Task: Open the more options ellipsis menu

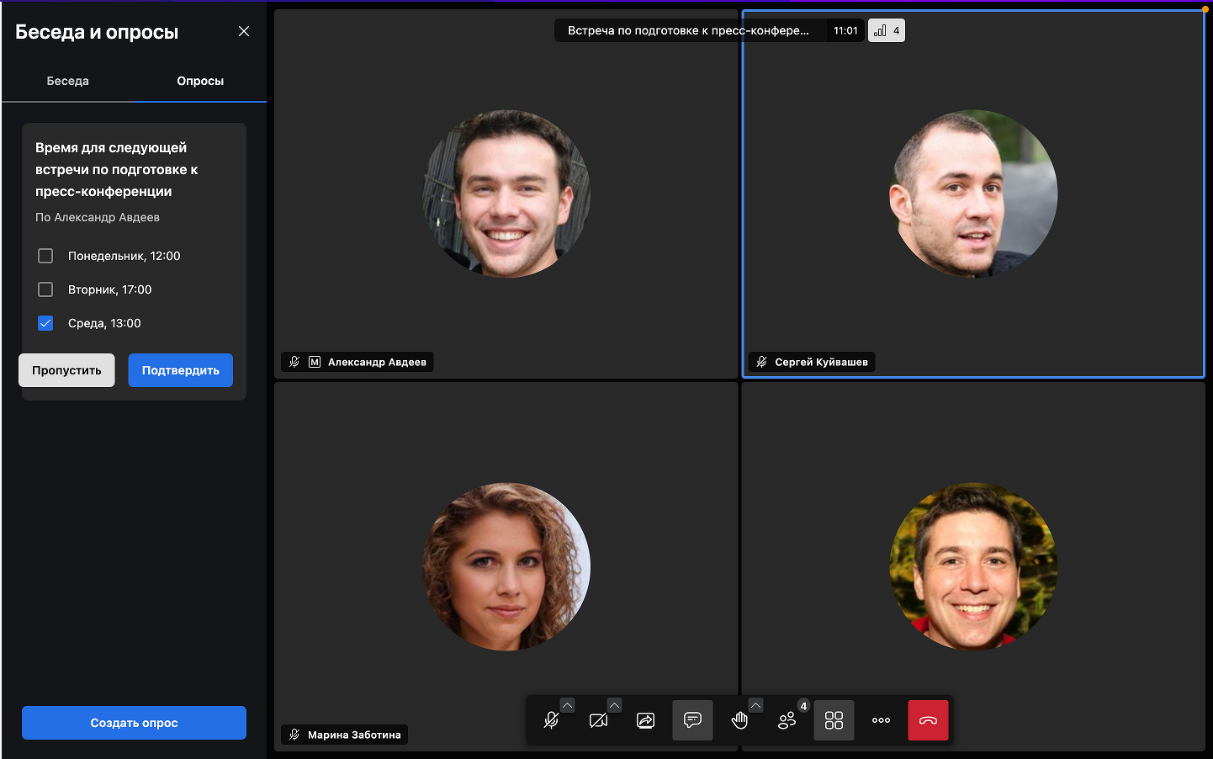Action: (881, 721)
